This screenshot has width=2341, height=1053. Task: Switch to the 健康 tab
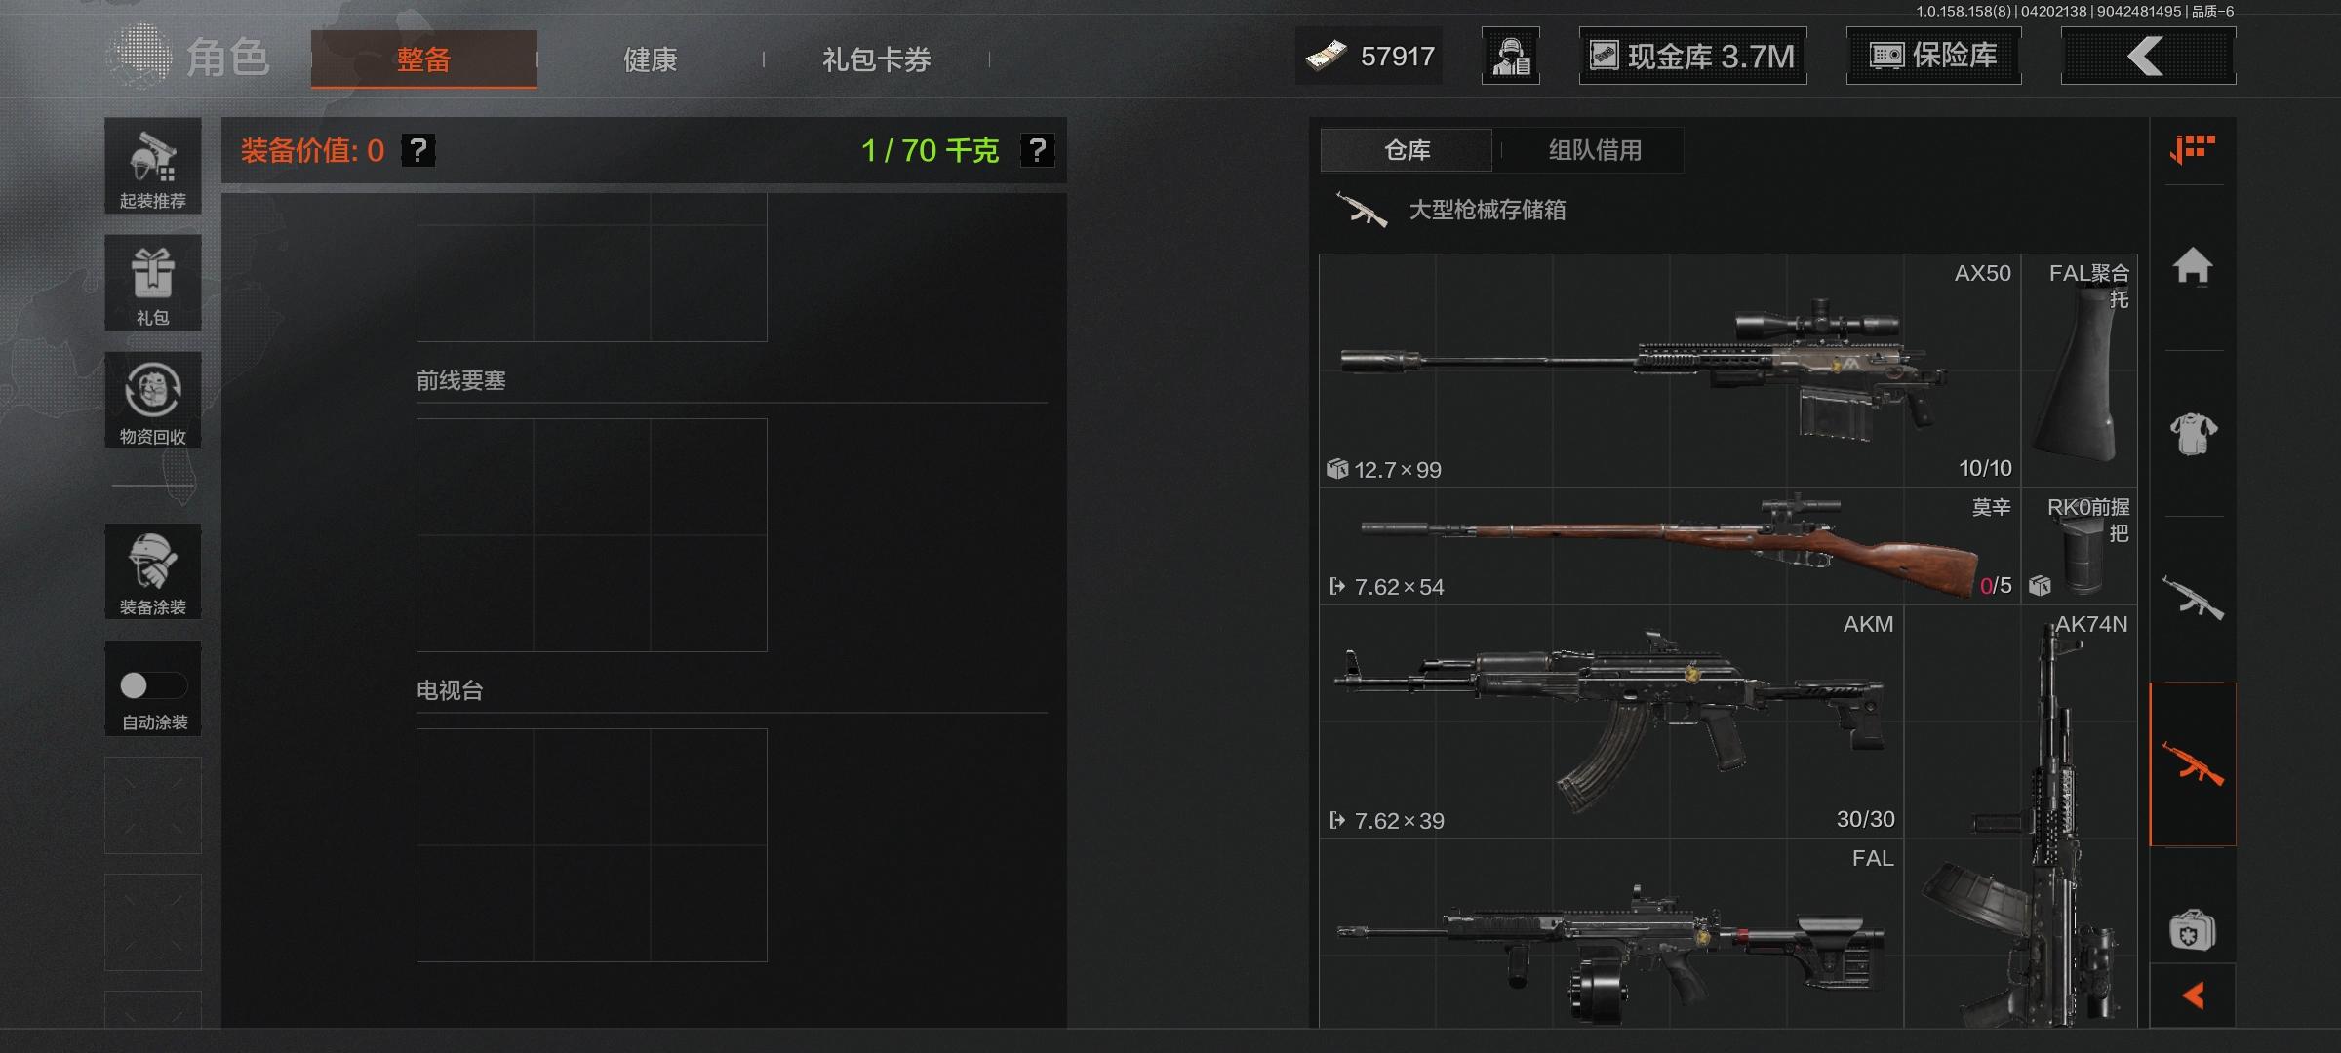click(651, 59)
